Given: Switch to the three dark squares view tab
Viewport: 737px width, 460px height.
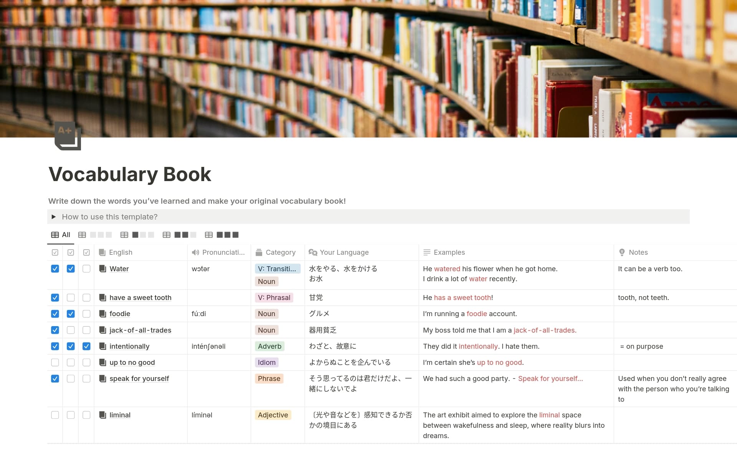Looking at the screenshot, I should 223,235.
